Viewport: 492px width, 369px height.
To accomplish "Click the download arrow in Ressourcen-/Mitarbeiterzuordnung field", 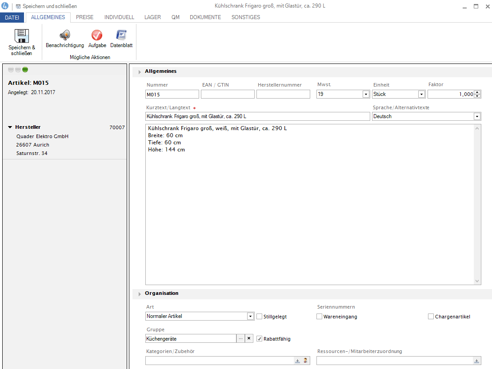I will click(476, 361).
